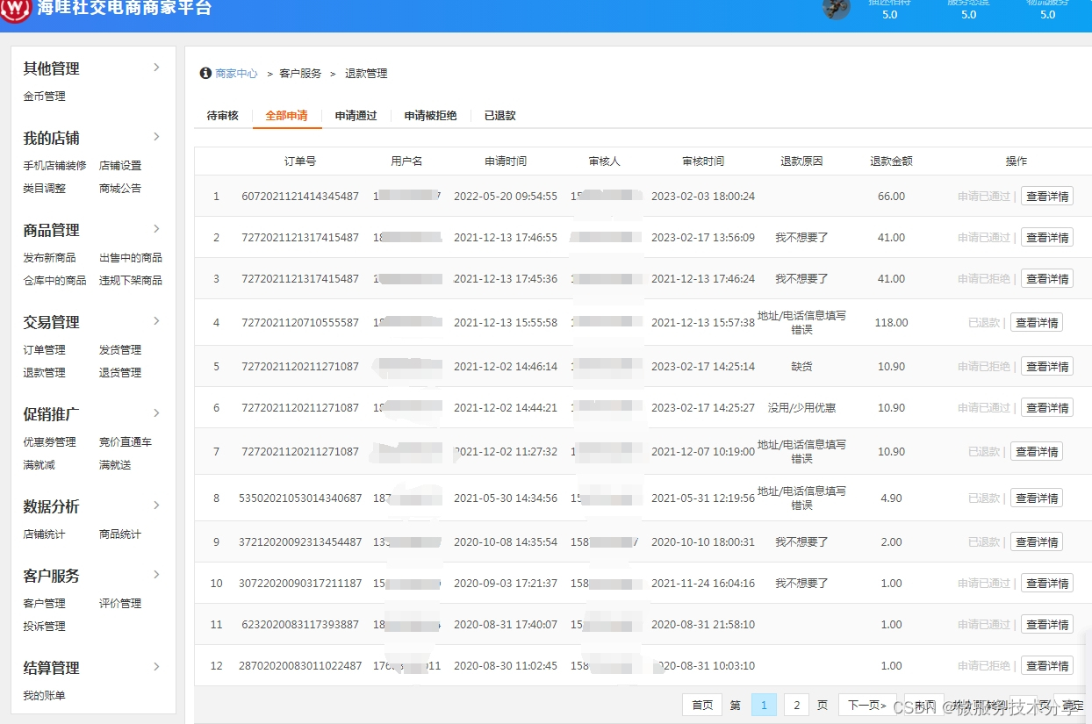The height and width of the screenshot is (724, 1092).
Task: Open the 已退款 tab
Action: 499,116
